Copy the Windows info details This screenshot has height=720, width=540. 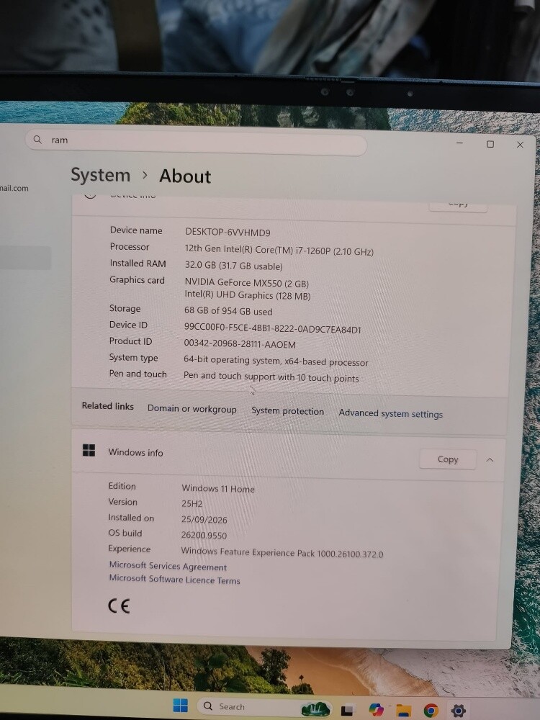tap(447, 459)
